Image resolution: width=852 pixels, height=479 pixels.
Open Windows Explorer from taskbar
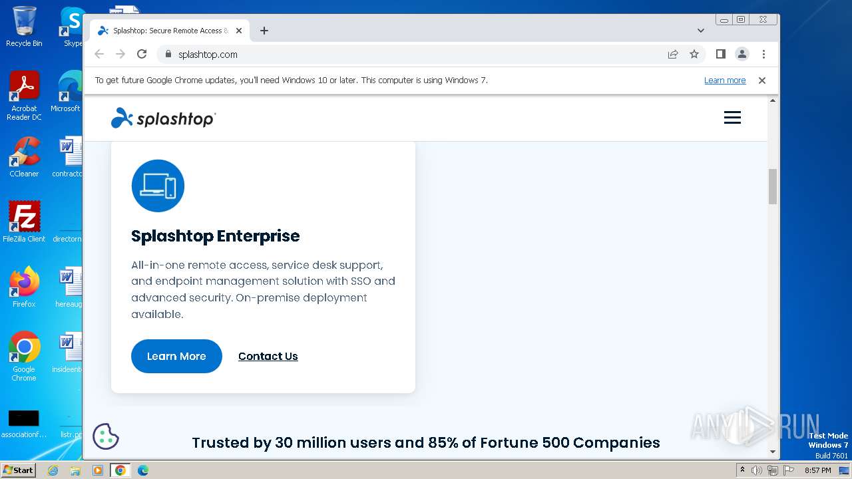[x=75, y=470]
